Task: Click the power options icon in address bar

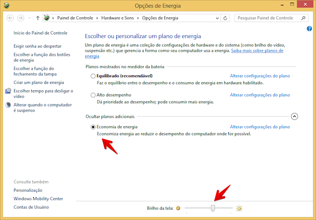Action: pyautogui.click(x=47, y=18)
